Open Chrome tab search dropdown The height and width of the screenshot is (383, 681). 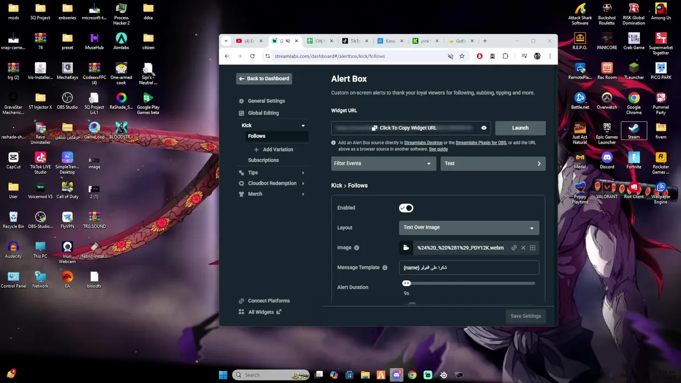tap(226, 41)
